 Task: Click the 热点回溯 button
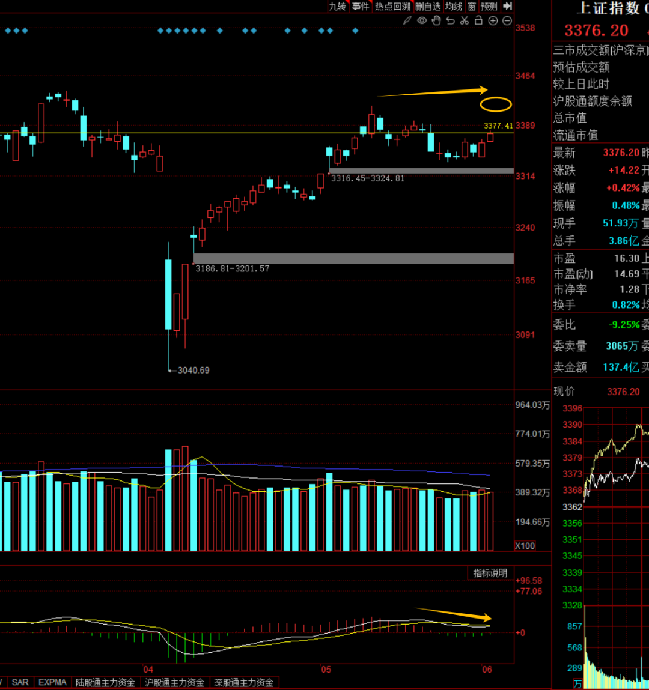pyautogui.click(x=393, y=6)
